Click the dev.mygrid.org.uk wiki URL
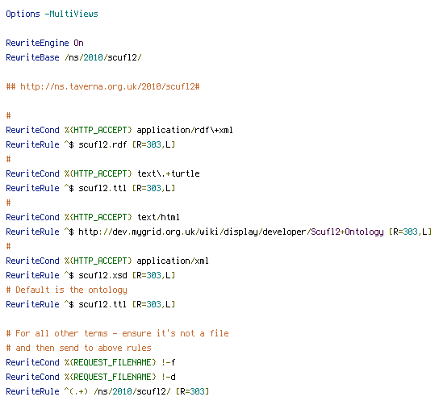 point(231,232)
